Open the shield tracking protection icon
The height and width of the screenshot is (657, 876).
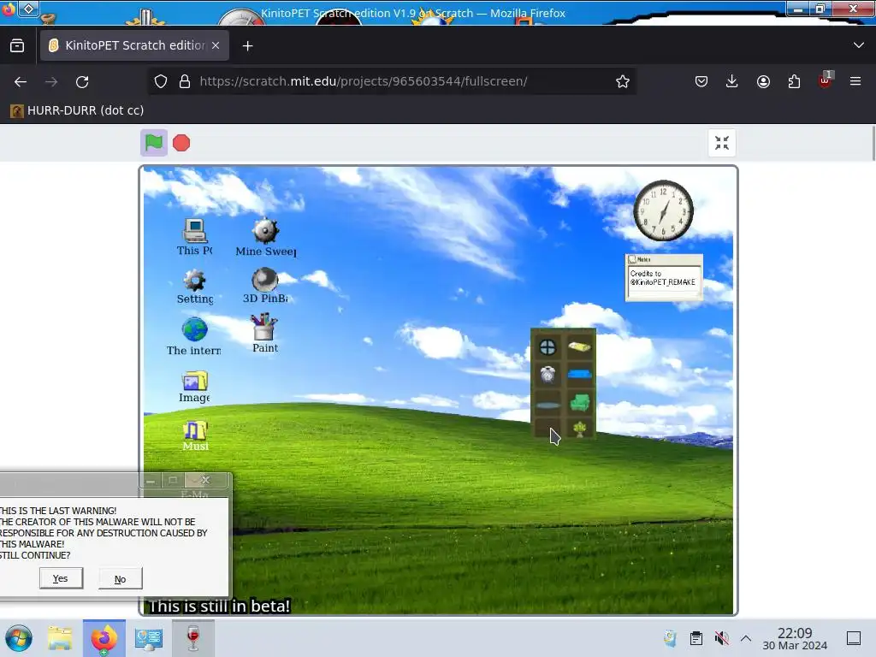(161, 81)
